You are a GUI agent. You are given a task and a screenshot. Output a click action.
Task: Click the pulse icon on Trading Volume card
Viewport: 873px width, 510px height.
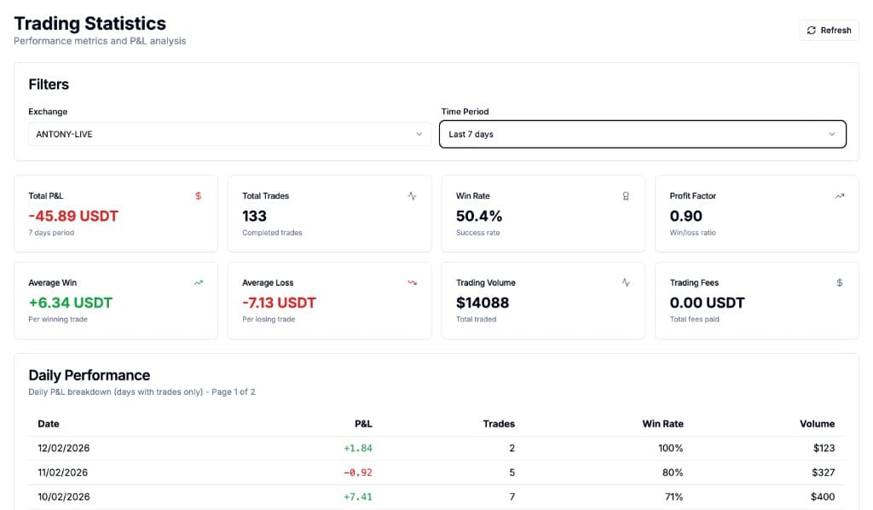pos(625,282)
